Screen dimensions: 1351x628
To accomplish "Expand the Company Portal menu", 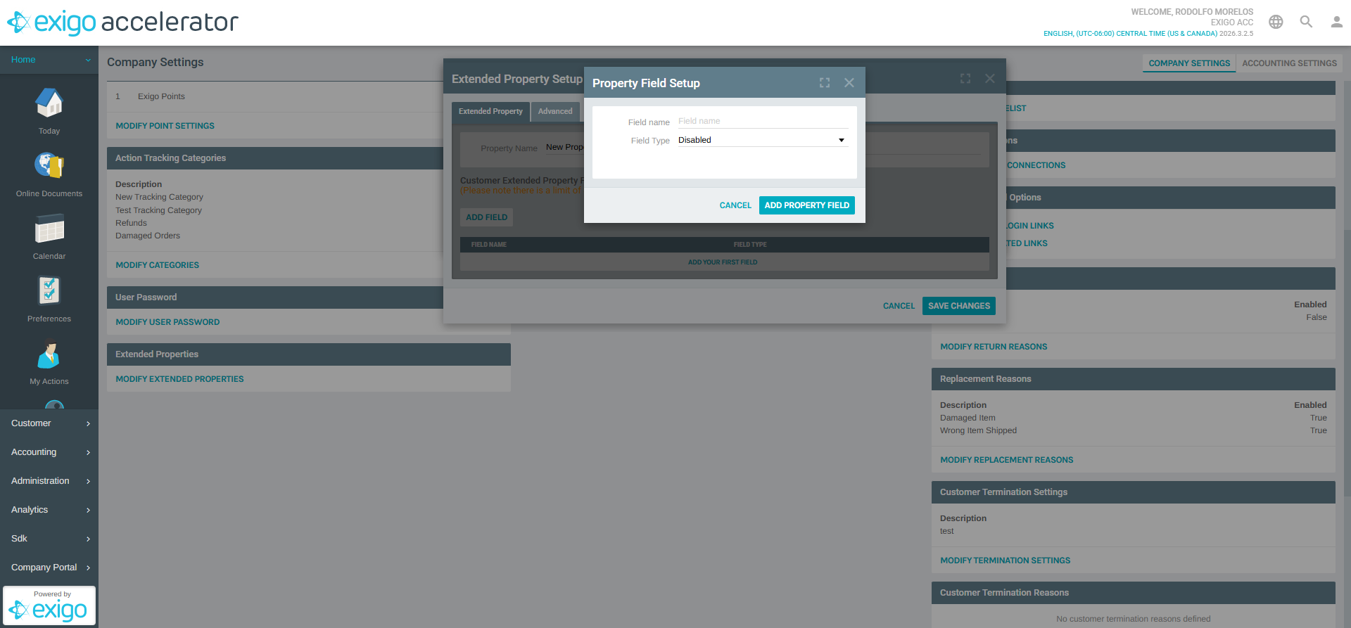I will click(49, 568).
